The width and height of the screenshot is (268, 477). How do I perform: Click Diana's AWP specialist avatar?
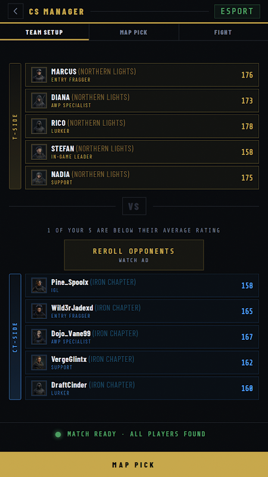(x=39, y=100)
